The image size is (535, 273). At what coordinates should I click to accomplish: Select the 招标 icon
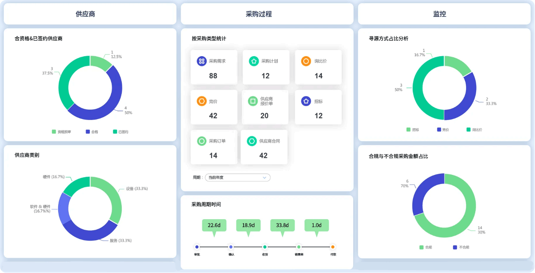(x=305, y=101)
